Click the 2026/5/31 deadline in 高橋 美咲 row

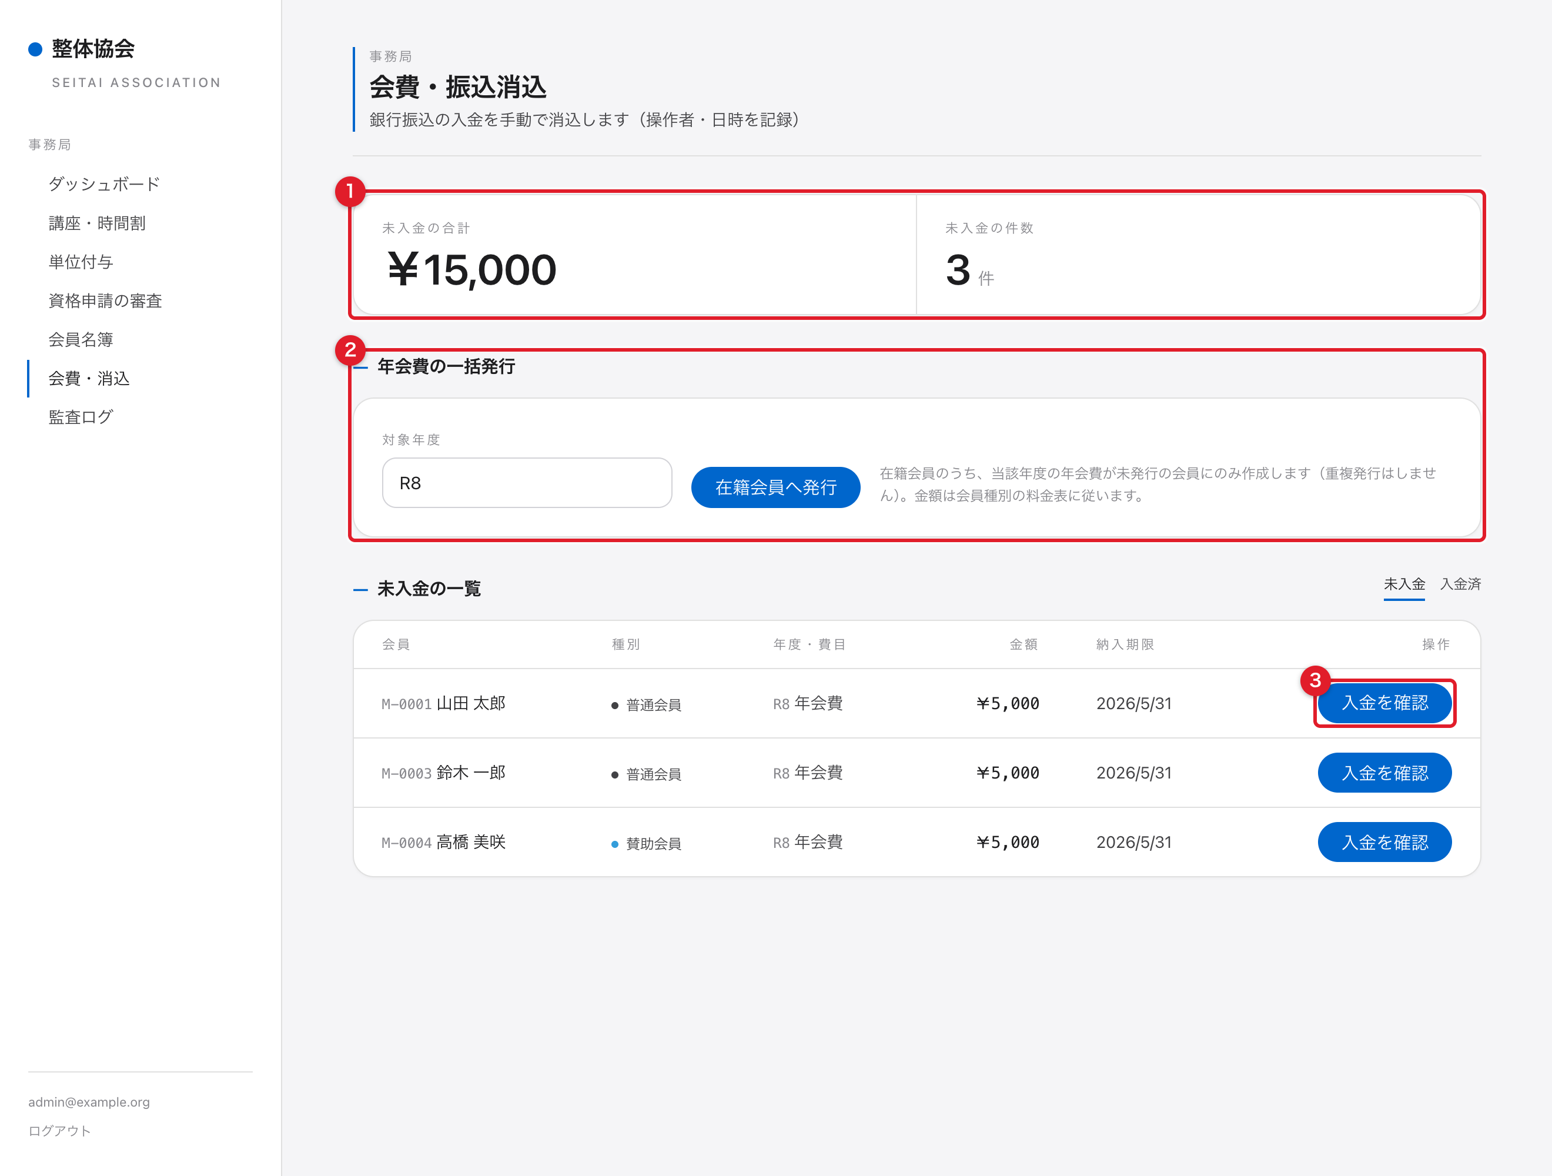1134,842
